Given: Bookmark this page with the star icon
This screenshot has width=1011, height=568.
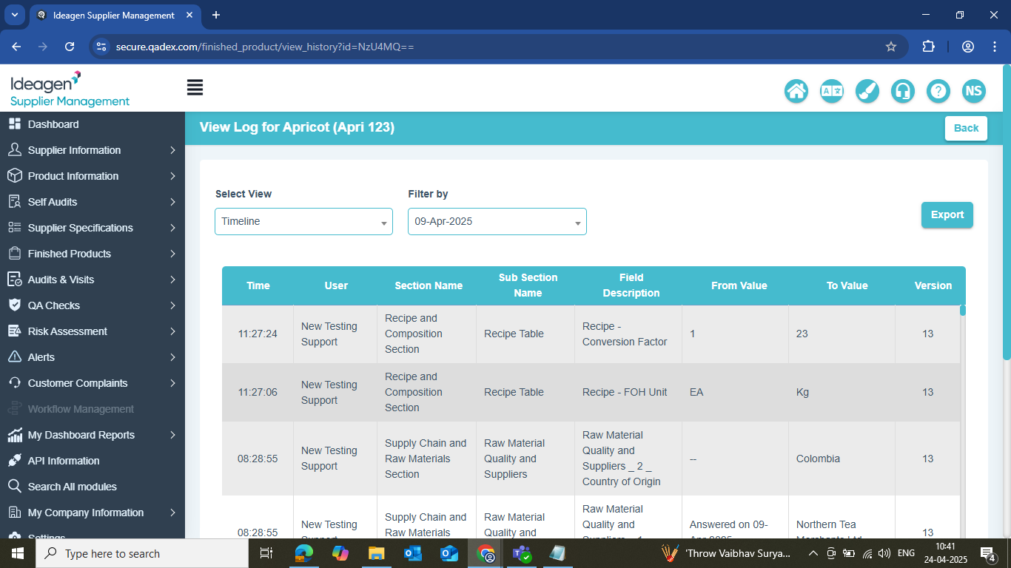Looking at the screenshot, I should click(891, 47).
